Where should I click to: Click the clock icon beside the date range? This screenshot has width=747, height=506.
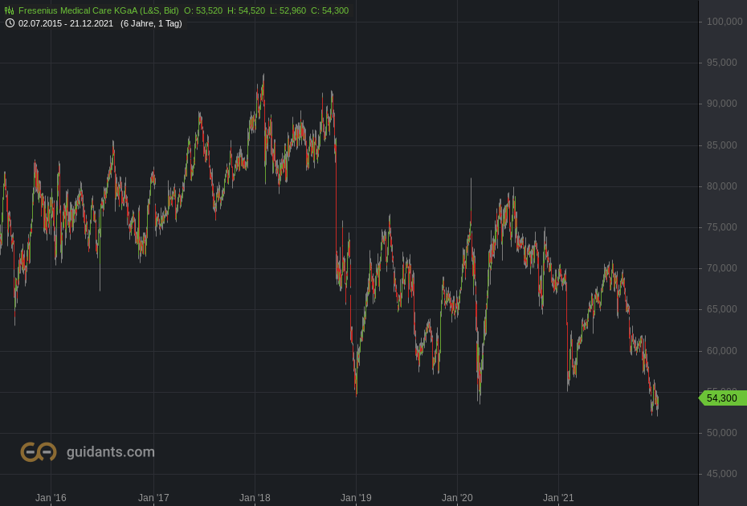click(x=10, y=23)
